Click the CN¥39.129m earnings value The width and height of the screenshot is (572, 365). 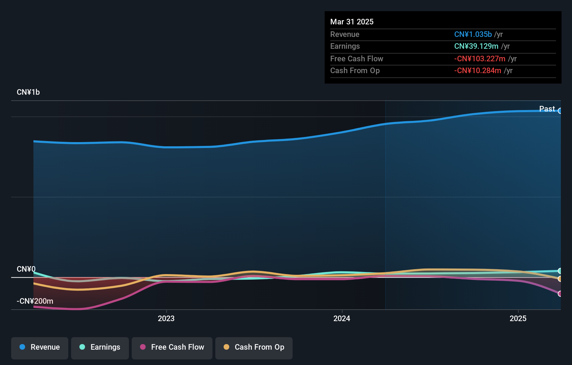pyautogui.click(x=476, y=46)
